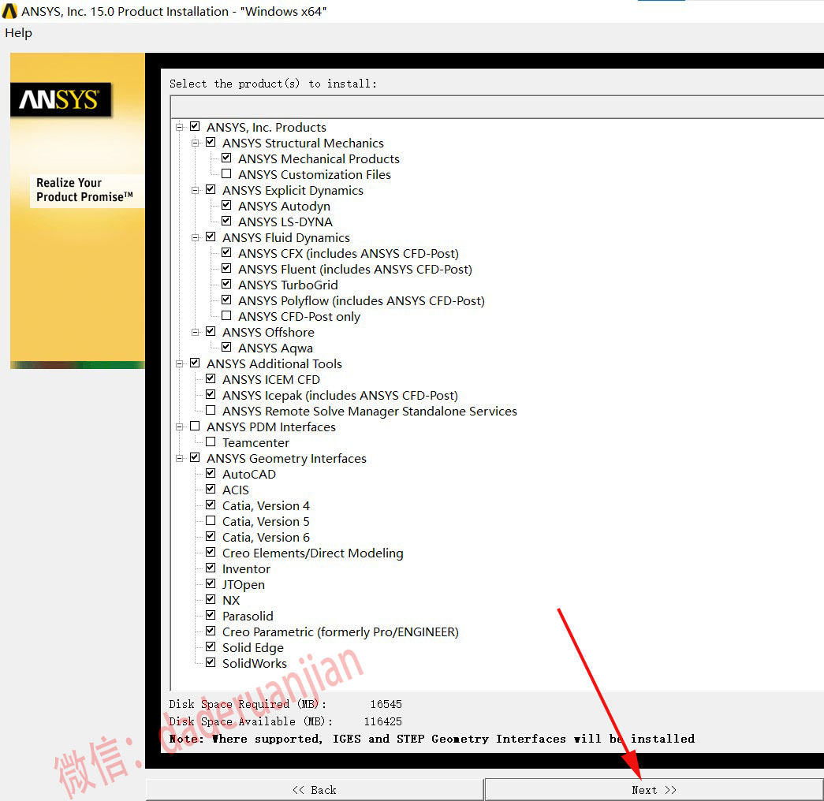Uncheck ANSYS Structural Mechanics checkbox
824x801 pixels.
(211, 143)
